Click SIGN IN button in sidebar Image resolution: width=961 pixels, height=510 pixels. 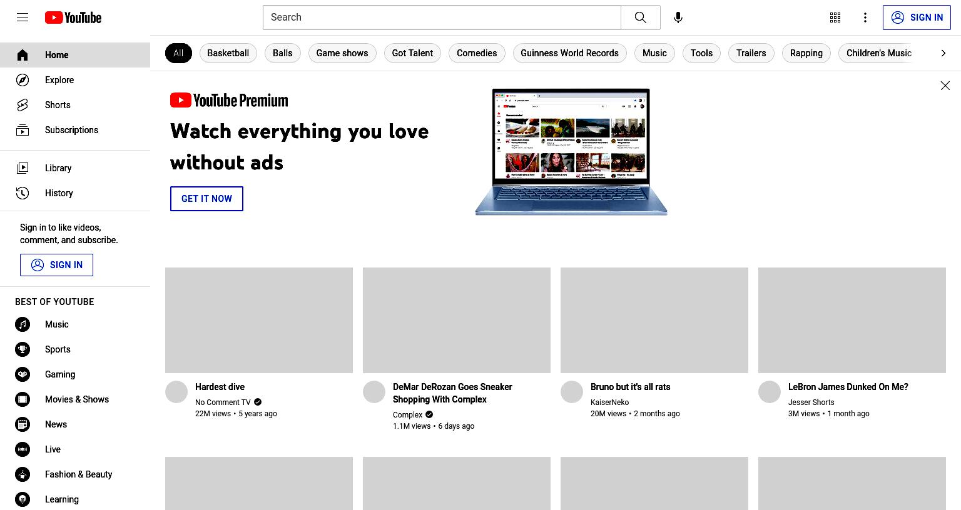coord(56,265)
